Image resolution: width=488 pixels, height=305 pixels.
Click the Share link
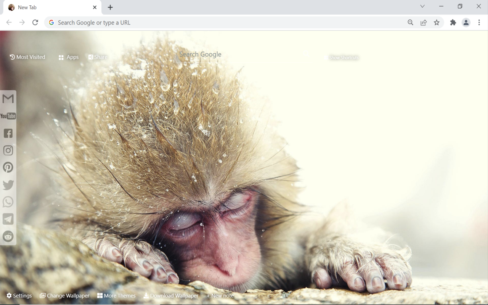tap(98, 57)
